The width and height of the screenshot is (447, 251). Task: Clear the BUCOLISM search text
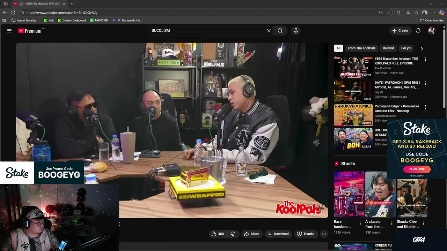point(269,31)
